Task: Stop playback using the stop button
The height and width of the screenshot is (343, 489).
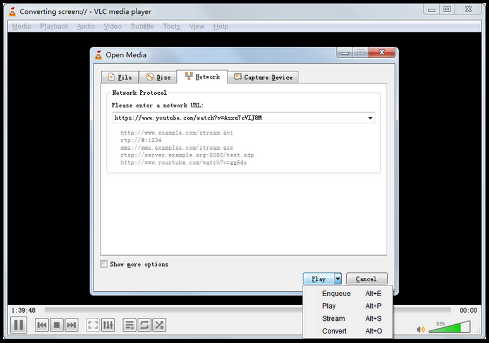Action: 56,325
